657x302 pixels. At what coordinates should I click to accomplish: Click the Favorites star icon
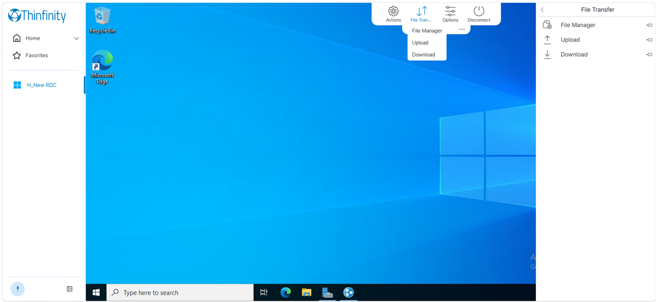point(17,55)
